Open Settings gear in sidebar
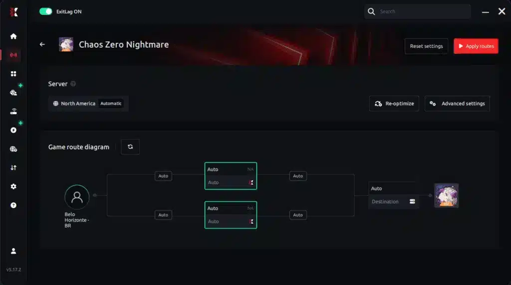Viewport: 511px width, 285px height. tap(13, 186)
